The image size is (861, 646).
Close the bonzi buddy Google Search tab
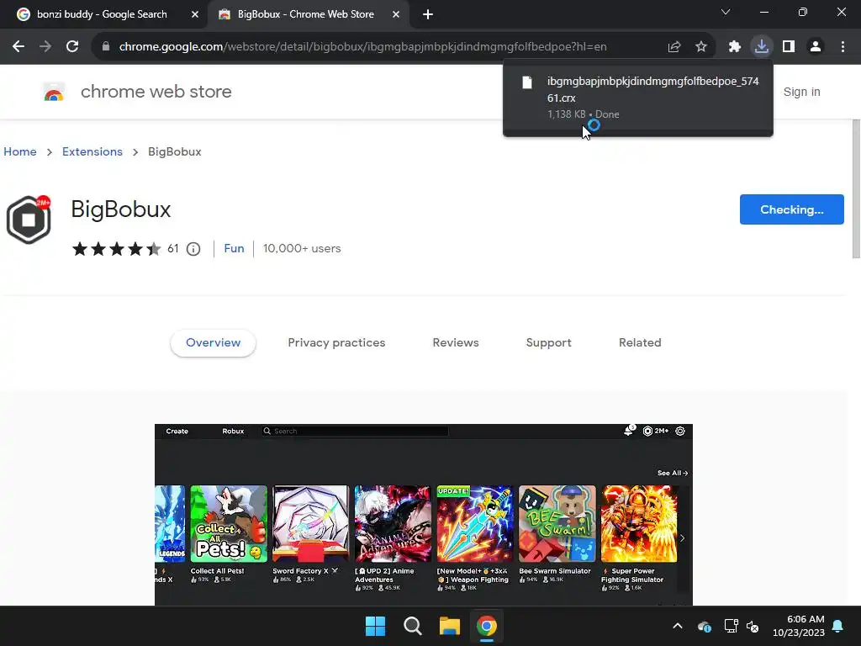[x=194, y=14]
